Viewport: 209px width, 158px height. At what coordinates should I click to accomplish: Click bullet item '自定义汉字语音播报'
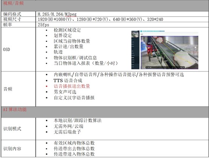click(74, 98)
